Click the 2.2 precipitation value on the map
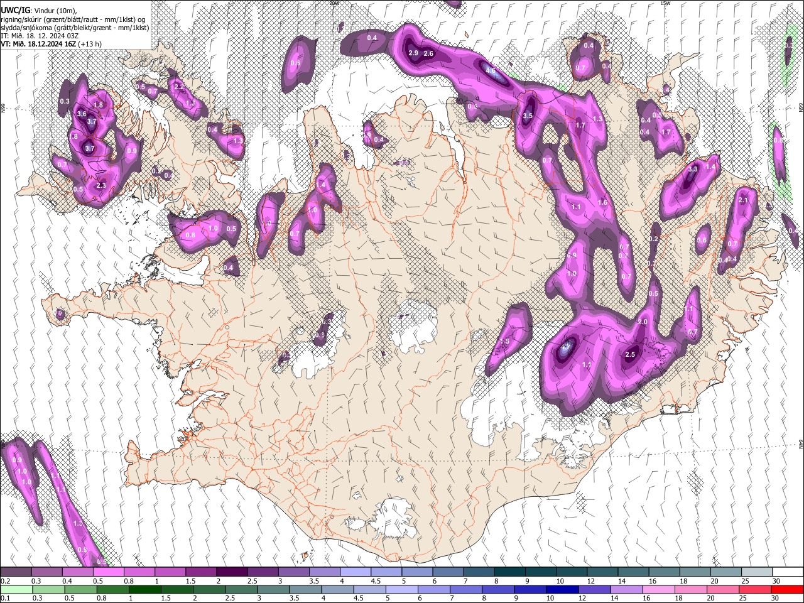Viewport: 804px width, 603px height. [179, 87]
